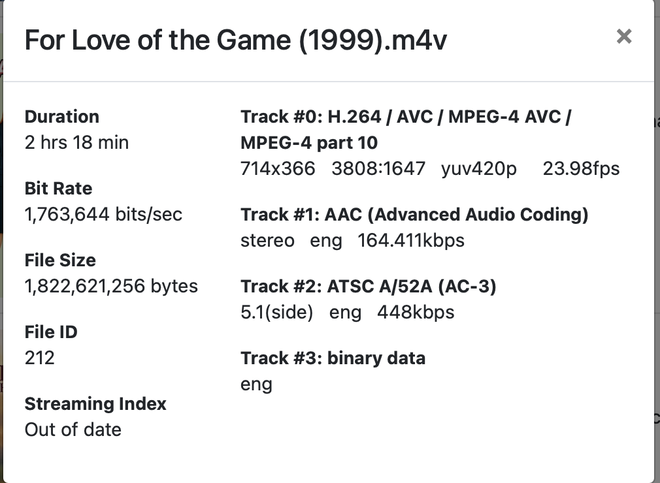Image resolution: width=660 pixels, height=483 pixels.
Task: Select the Duration label
Action: (x=62, y=117)
